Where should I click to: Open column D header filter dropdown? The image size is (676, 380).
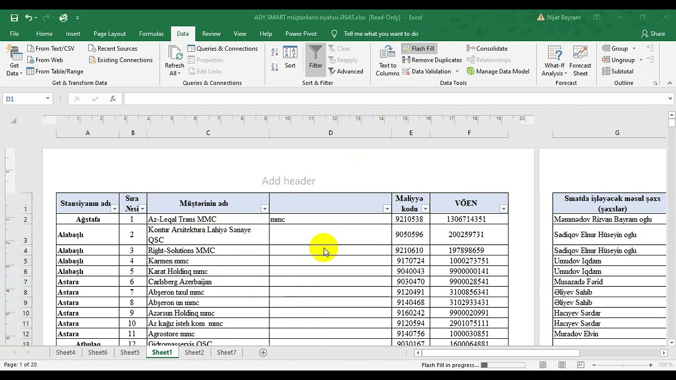387,209
